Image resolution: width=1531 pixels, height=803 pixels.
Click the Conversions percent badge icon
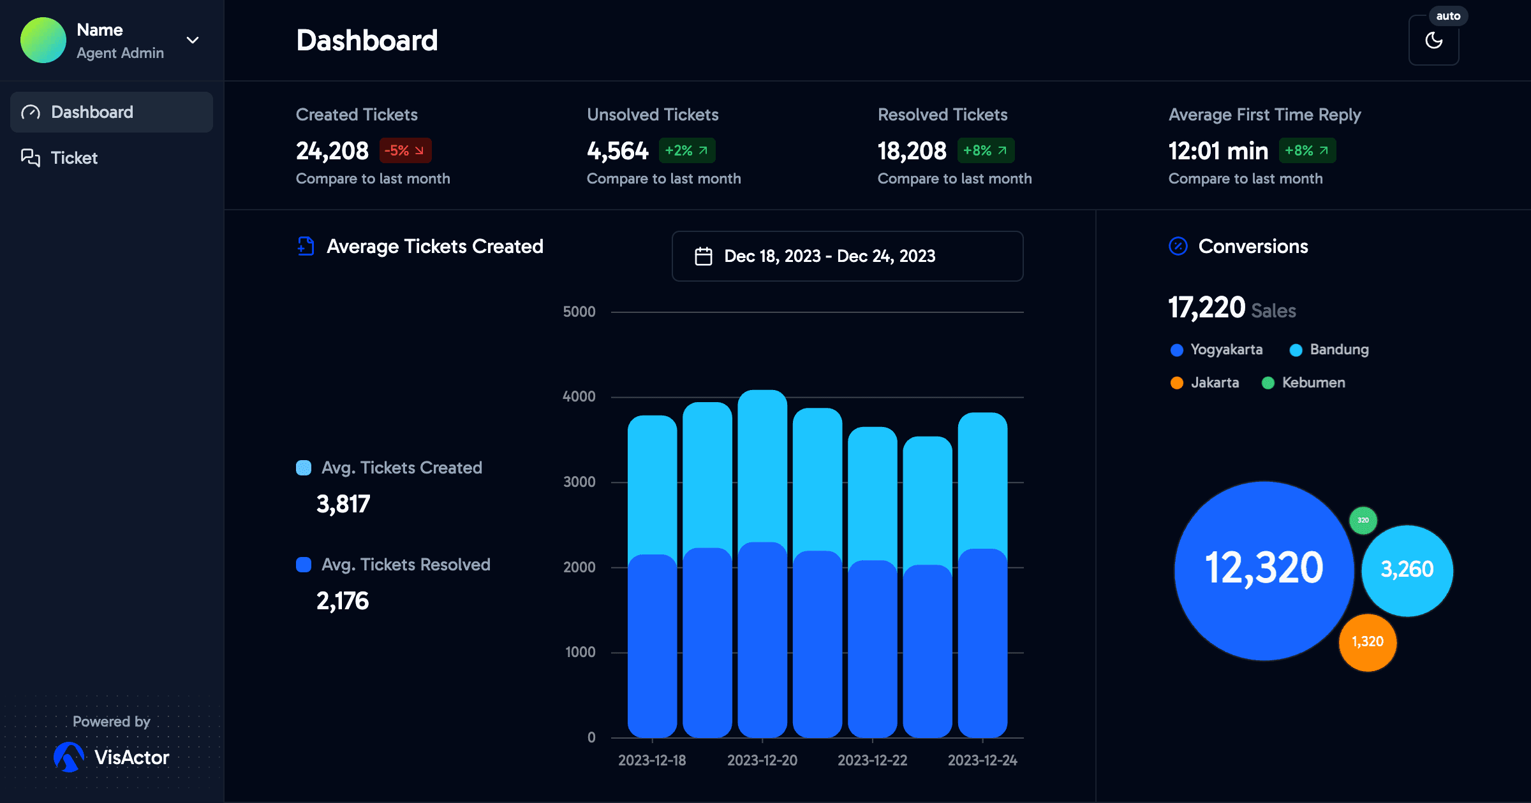click(1178, 246)
